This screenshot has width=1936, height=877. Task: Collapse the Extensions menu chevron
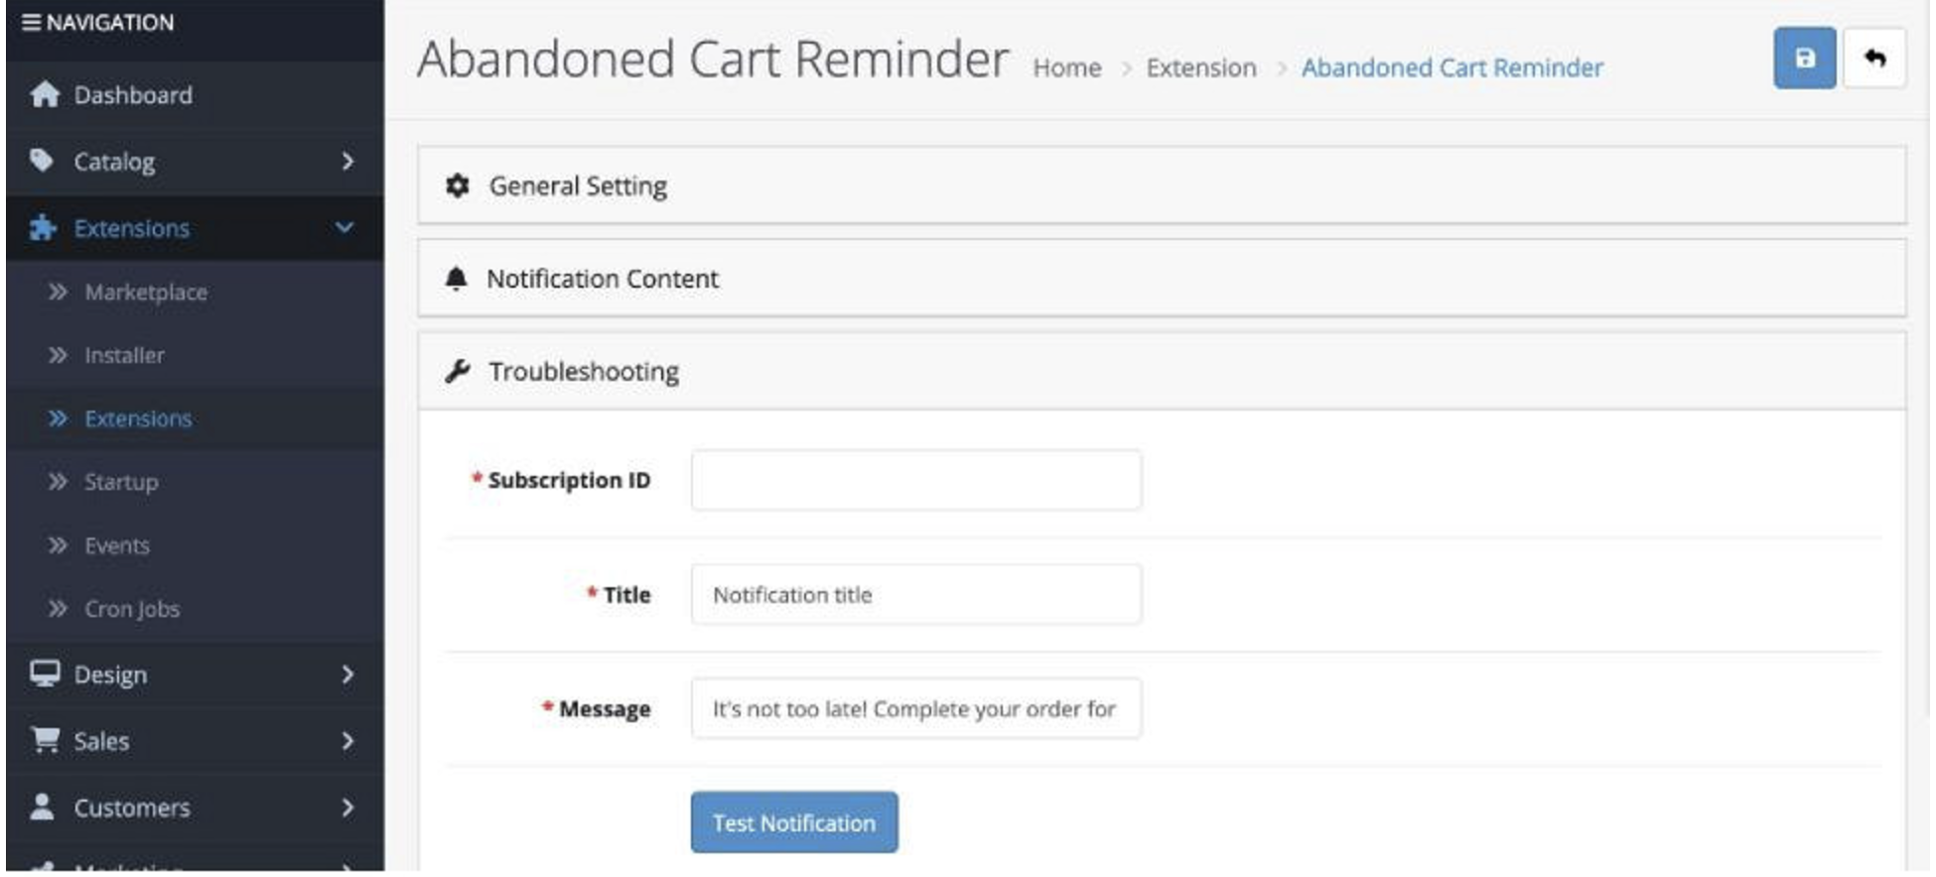345,228
